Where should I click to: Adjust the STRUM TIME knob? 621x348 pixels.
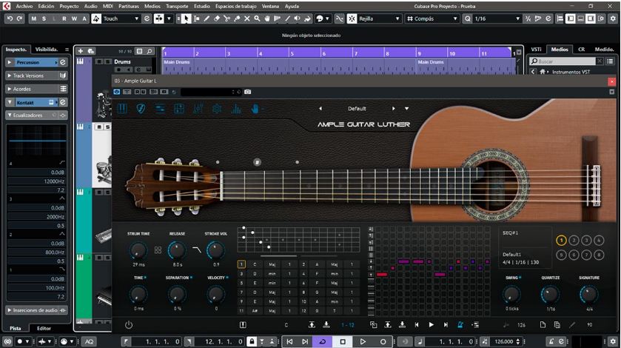point(138,250)
